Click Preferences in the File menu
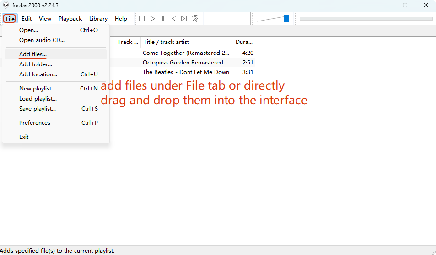The height and width of the screenshot is (255, 436). (x=35, y=123)
